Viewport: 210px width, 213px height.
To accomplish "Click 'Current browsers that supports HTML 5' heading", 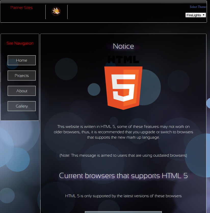I will tap(123, 176).
